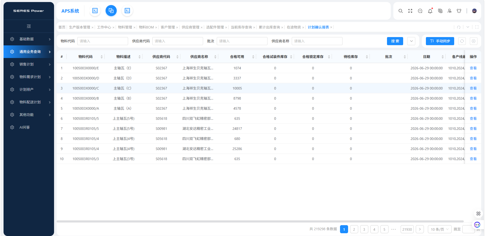Open the 10 条/页 page size dropdown
The width and height of the screenshot is (485, 236).
(x=440, y=229)
